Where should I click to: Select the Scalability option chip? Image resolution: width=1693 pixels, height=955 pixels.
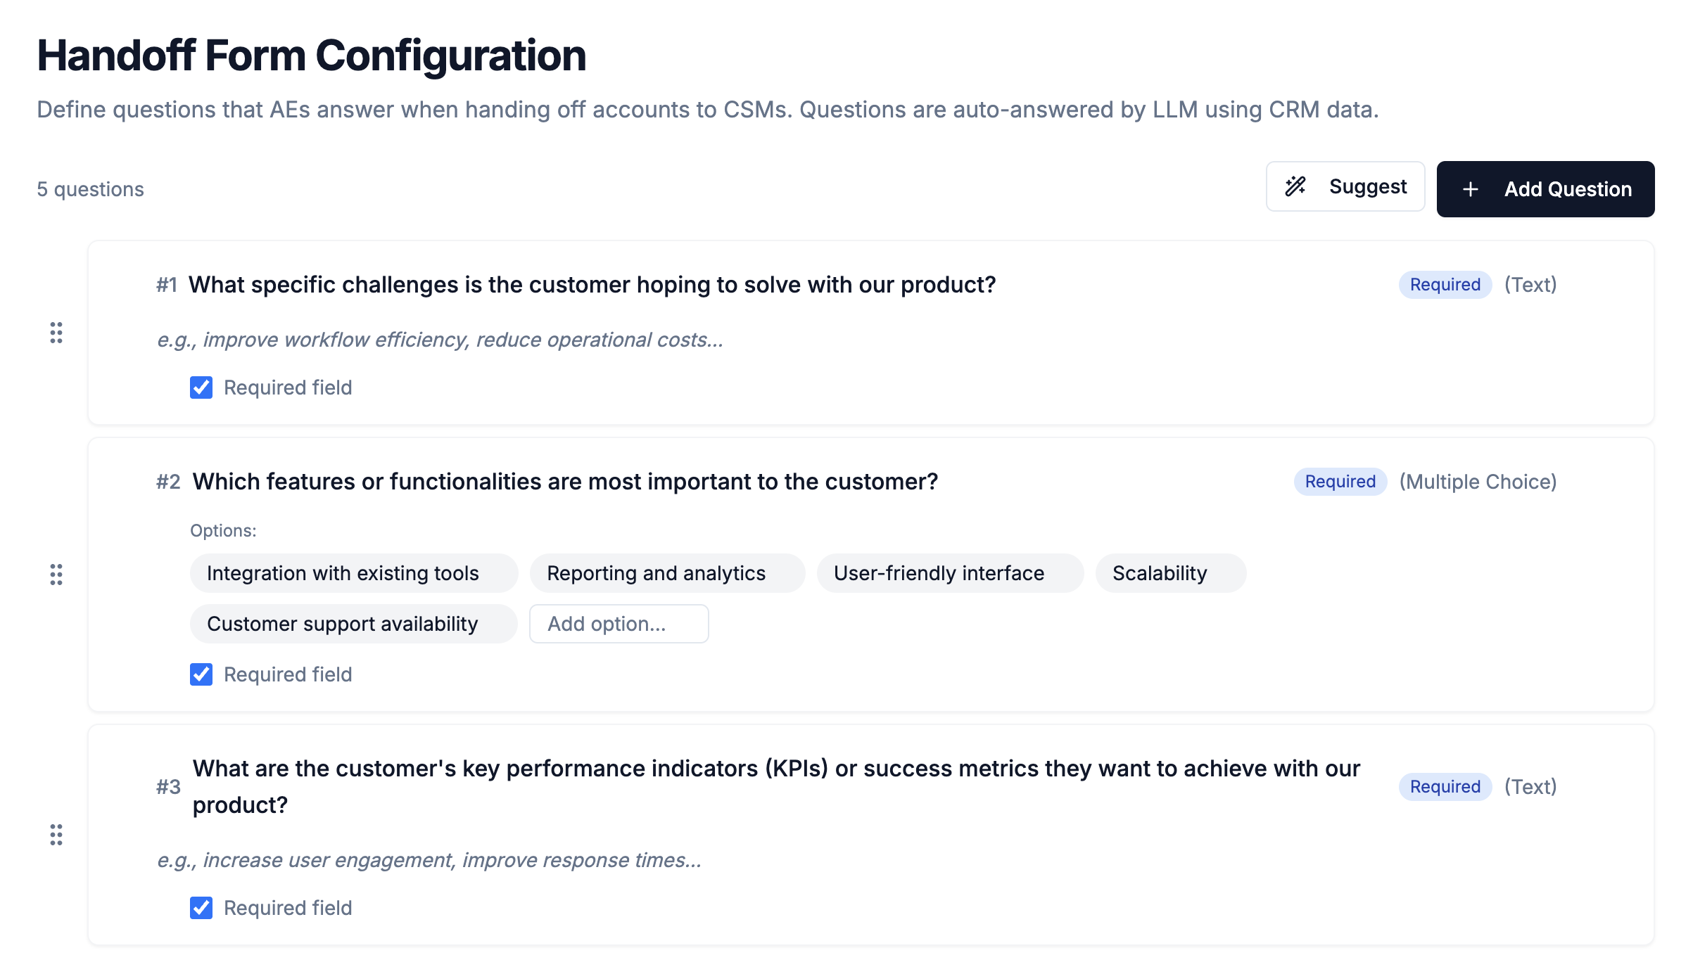pos(1169,573)
